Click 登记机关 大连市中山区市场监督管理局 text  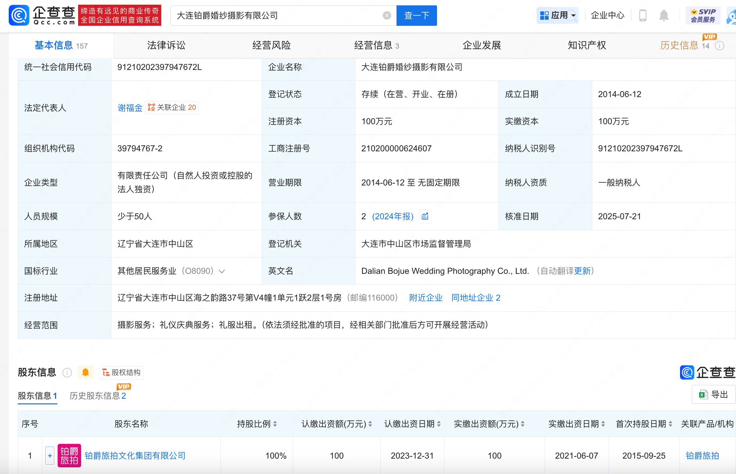[416, 244]
